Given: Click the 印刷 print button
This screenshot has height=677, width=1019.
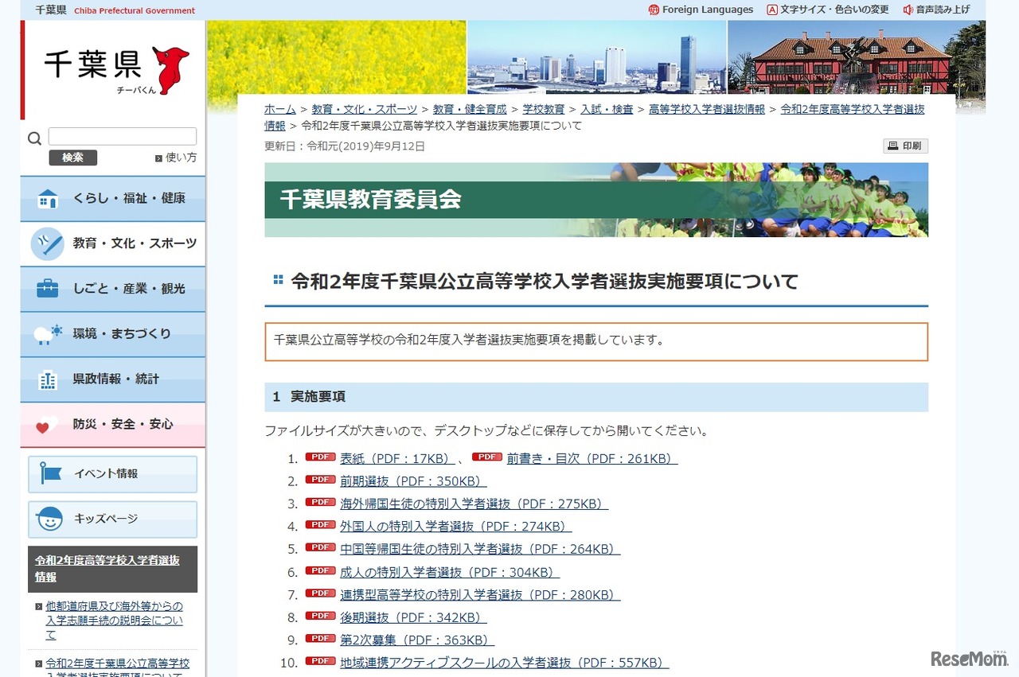Looking at the screenshot, I should click(905, 146).
